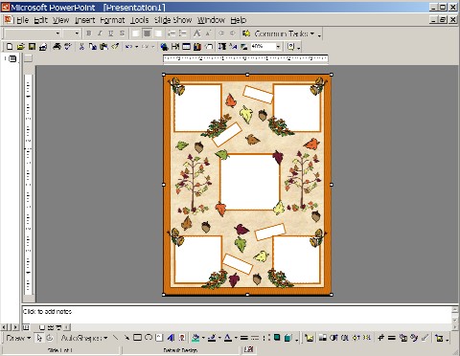
Task: Open the Format menu
Action: 112,20
